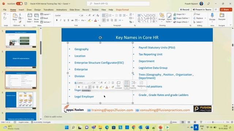Click the Search box in title bar

[x=118, y=4]
